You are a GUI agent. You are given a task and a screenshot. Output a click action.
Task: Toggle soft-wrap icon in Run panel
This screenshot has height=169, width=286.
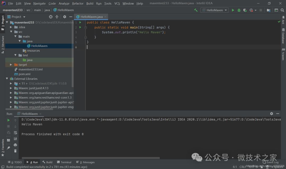pos(15,133)
